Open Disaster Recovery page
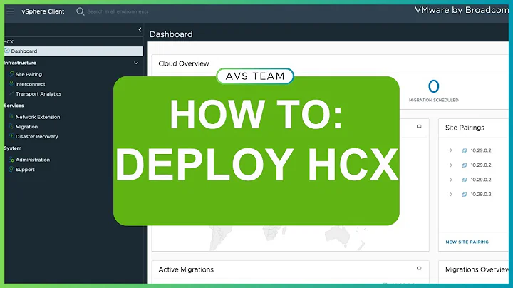This screenshot has height=288, width=513. pos(36,136)
